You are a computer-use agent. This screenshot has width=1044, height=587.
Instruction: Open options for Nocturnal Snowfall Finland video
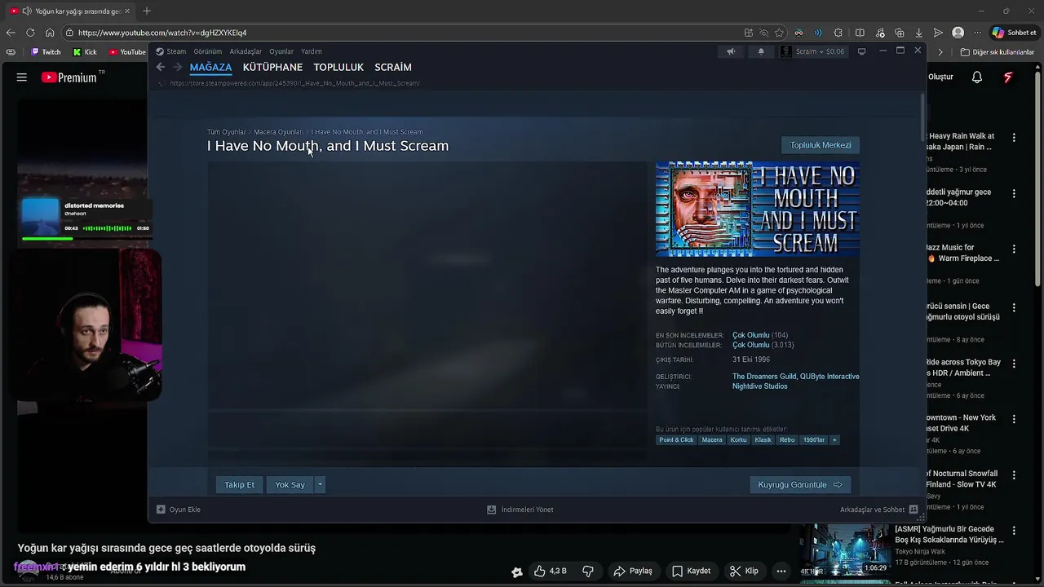(x=1014, y=474)
